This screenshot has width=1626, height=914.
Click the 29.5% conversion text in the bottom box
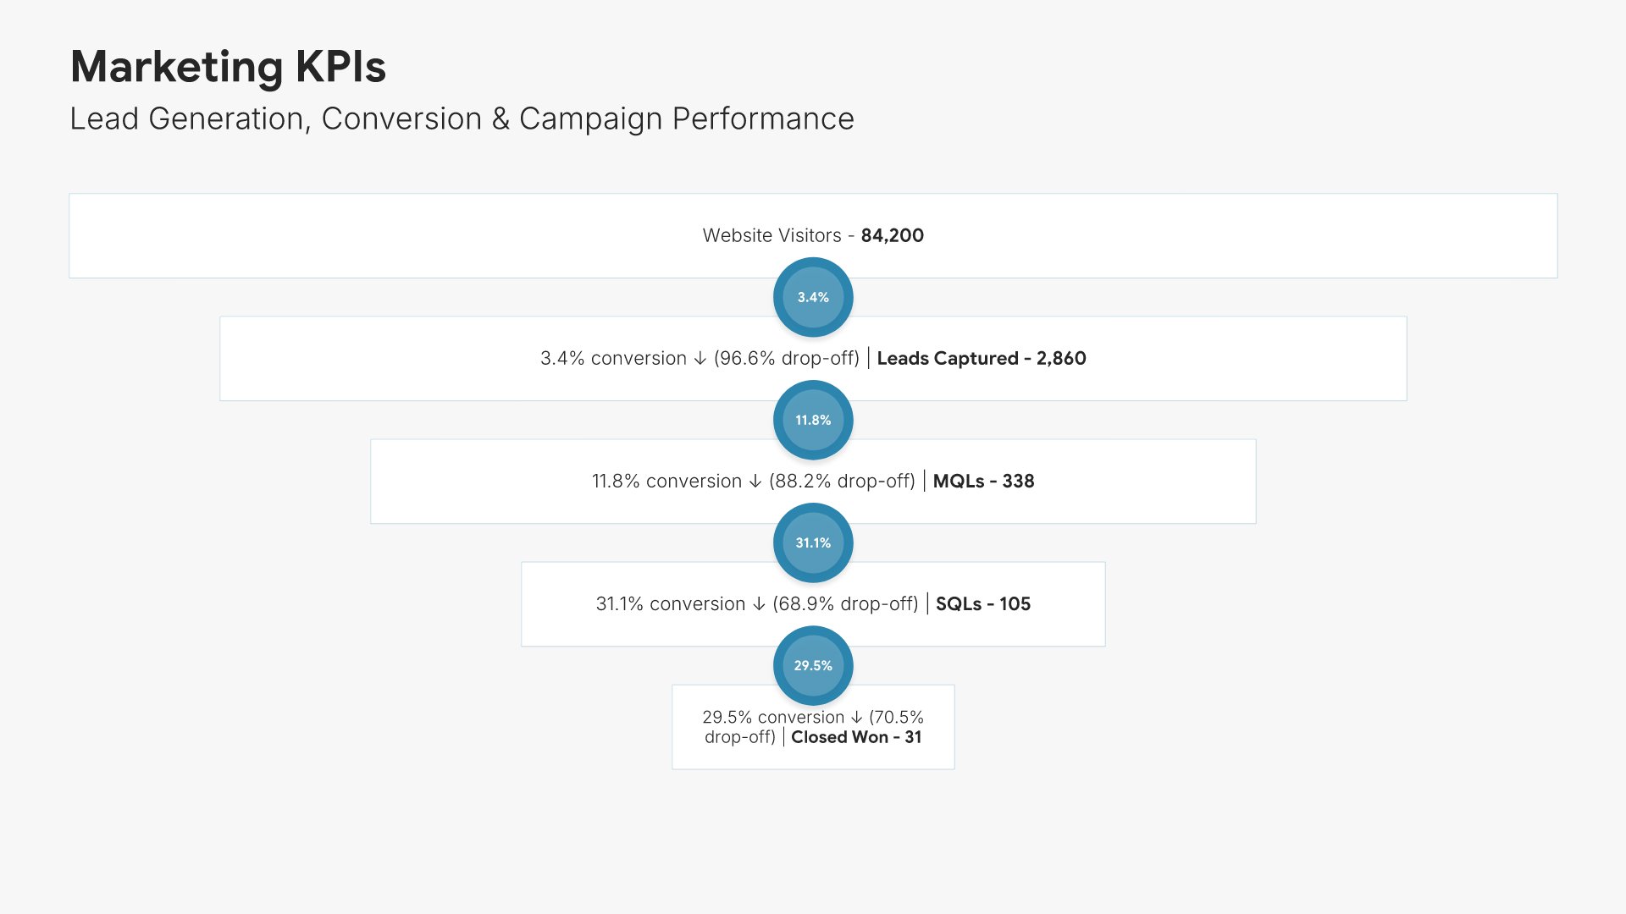point(772,717)
